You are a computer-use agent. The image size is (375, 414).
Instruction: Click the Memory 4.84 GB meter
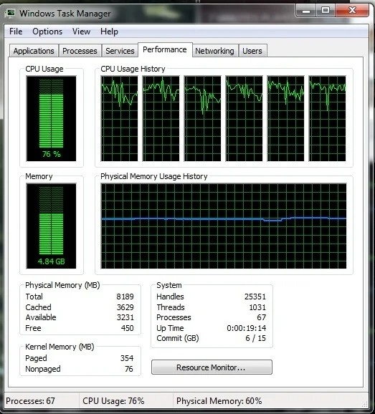[52, 226]
